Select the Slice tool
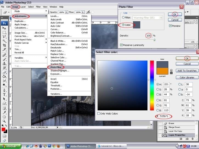 click(x=4, y=50)
